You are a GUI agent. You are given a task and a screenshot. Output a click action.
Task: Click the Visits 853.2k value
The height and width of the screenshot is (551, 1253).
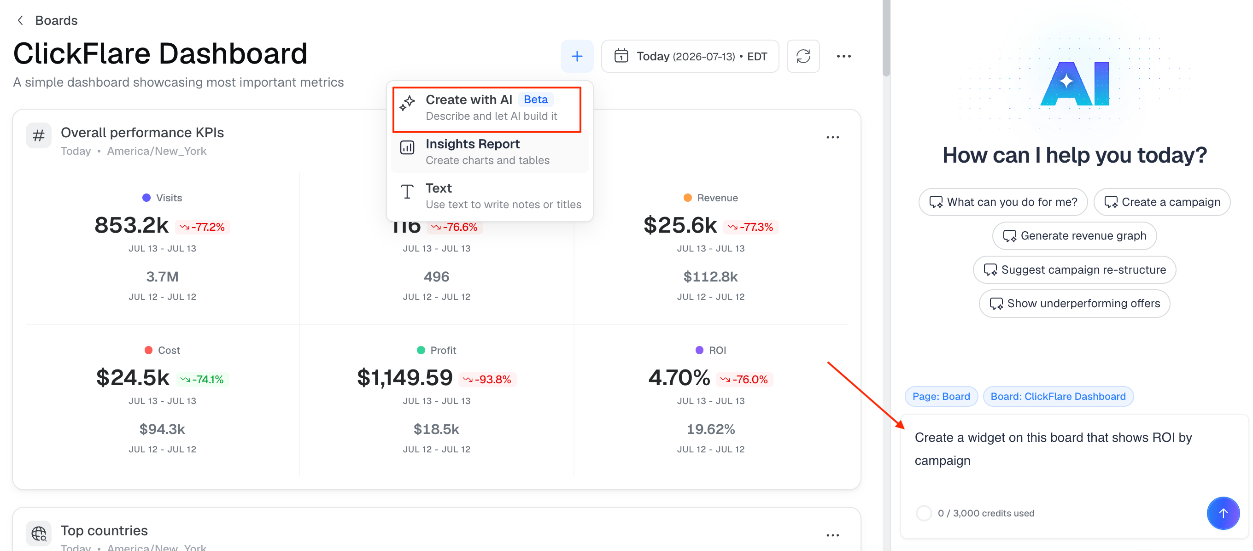131,225
